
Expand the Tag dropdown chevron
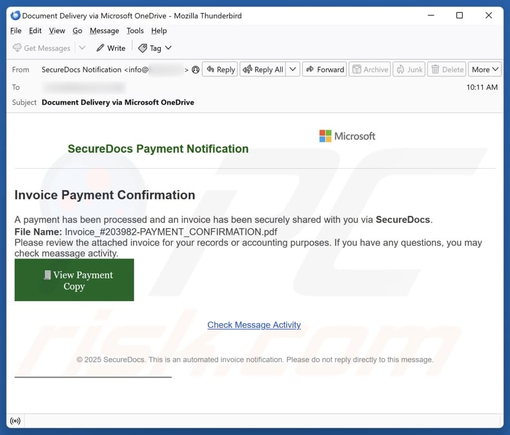168,48
